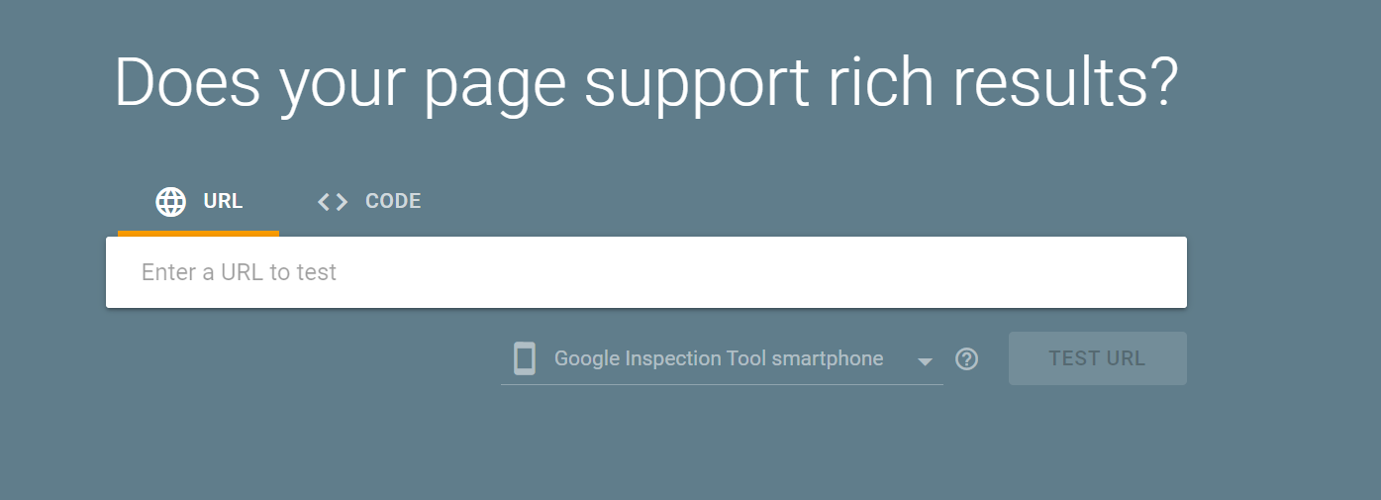The image size is (1381, 500).
Task: Show help for the inspection tool selector
Action: (967, 359)
